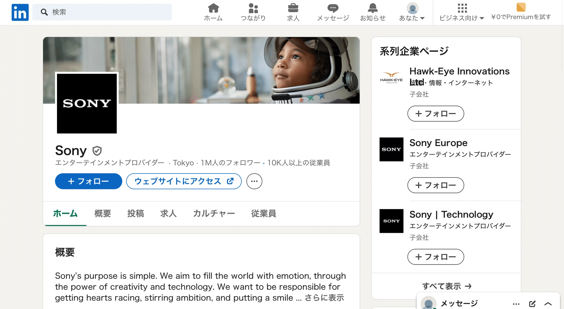
Task: Follow Sony Europe affiliated page
Action: tap(435, 185)
